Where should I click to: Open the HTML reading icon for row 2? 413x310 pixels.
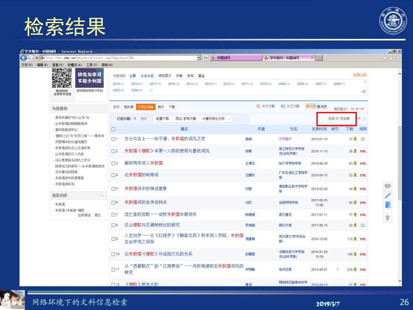coord(363,151)
